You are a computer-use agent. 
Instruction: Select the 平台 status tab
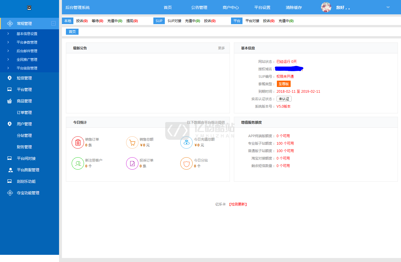[237, 21]
